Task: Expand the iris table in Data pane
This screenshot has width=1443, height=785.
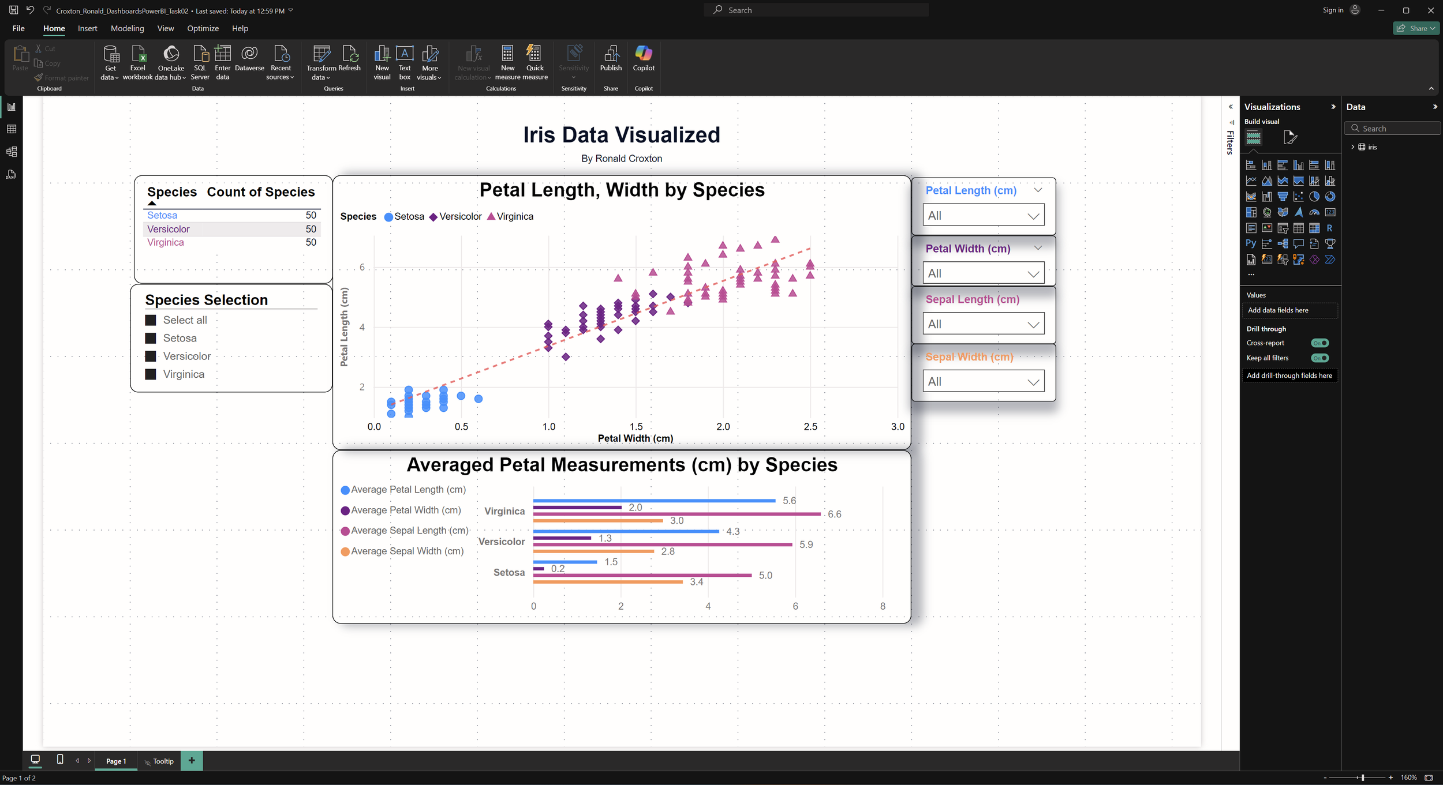Action: tap(1352, 147)
